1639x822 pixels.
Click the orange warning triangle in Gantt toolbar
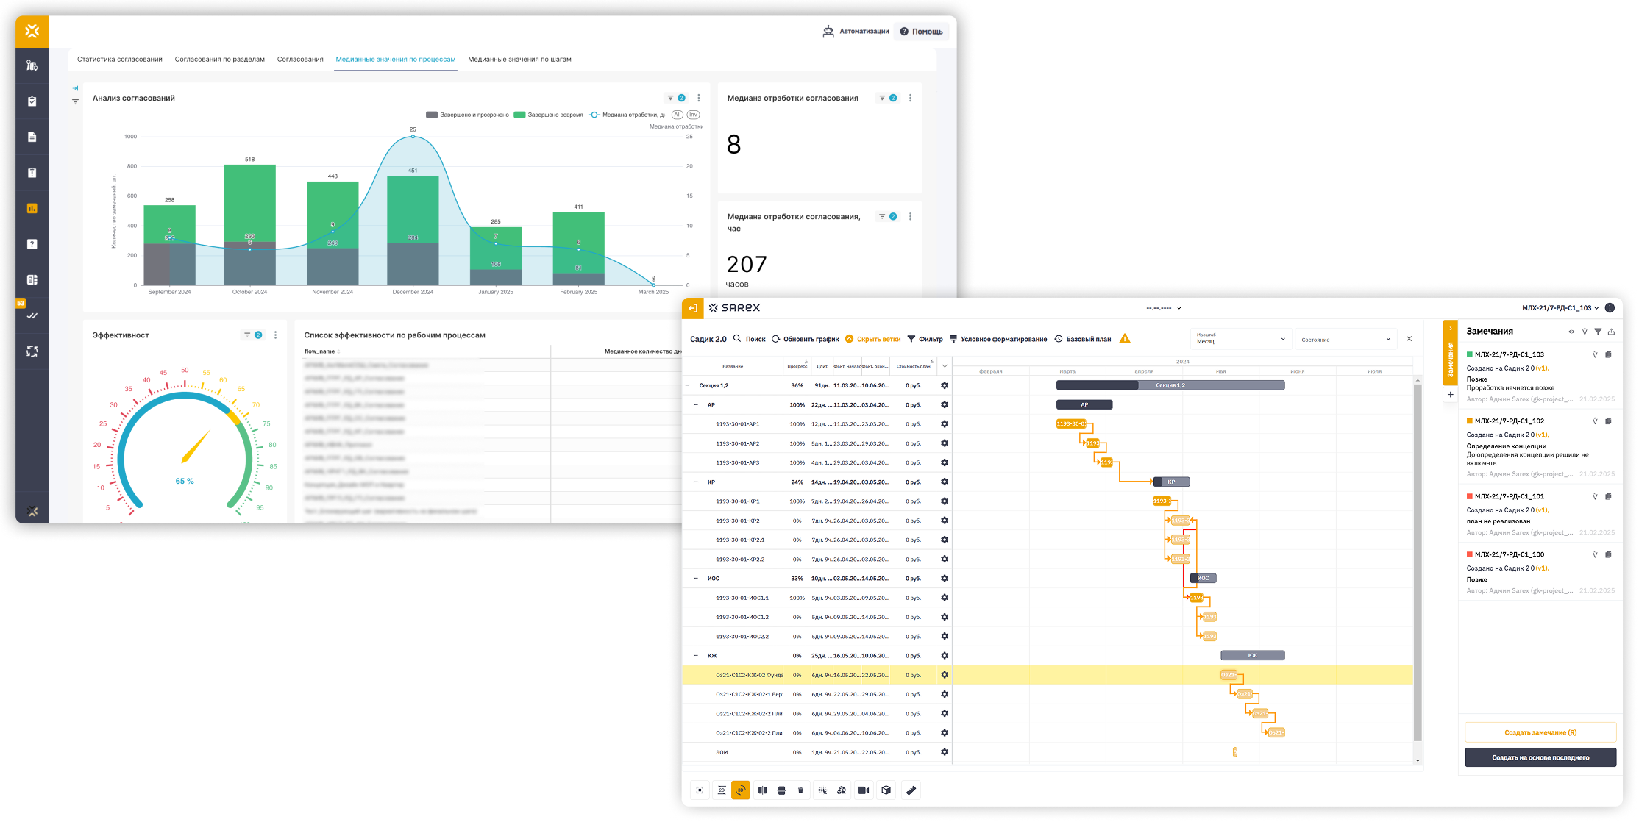[1124, 339]
